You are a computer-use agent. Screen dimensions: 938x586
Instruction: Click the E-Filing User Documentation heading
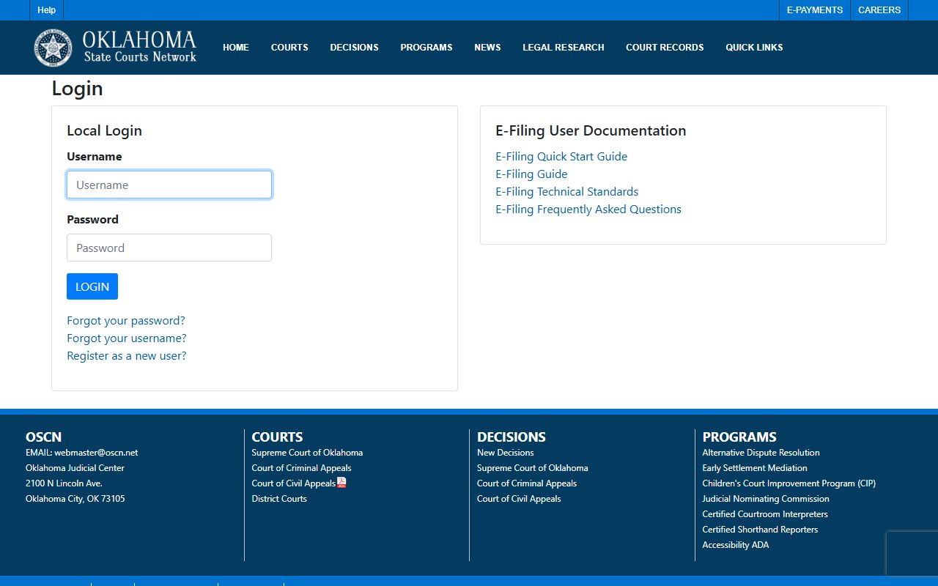(591, 131)
